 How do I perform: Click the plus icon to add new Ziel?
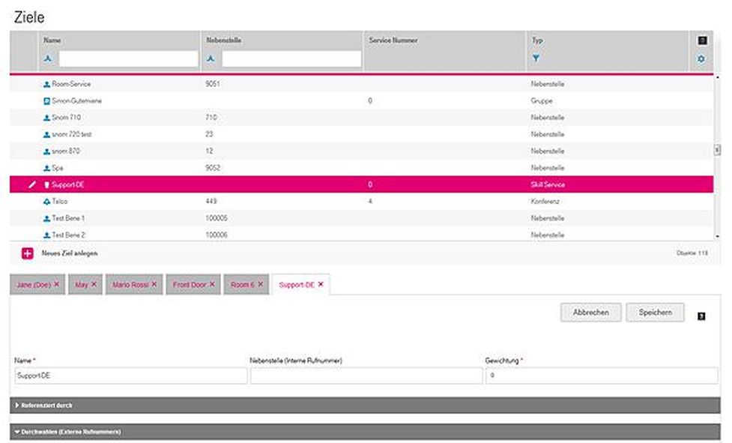[x=28, y=253]
